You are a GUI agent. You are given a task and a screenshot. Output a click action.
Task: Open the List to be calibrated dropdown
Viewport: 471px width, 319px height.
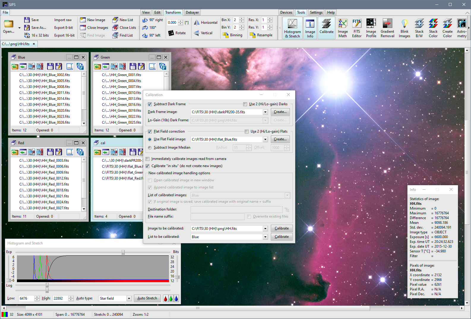[265, 237]
